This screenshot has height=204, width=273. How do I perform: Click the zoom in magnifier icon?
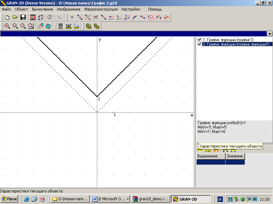tap(8, 26)
